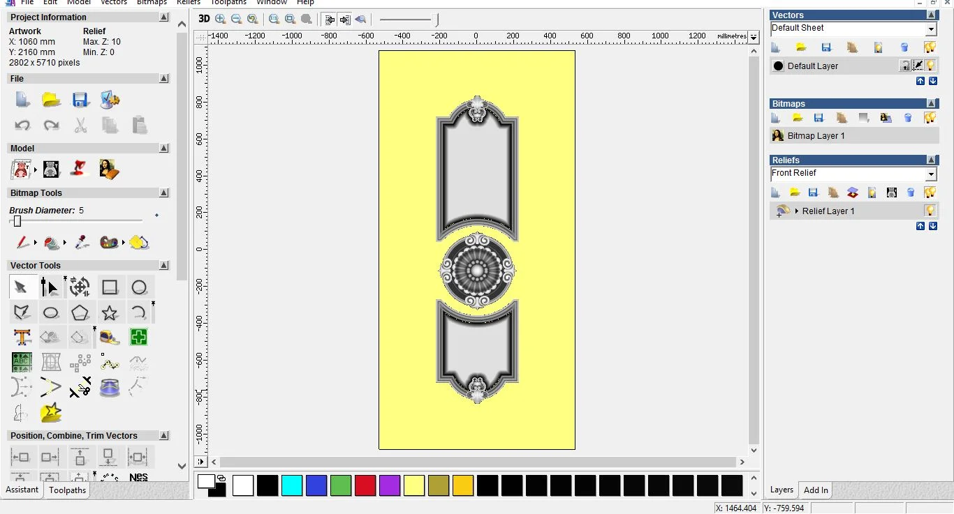Switch to 3D view button

click(x=204, y=20)
